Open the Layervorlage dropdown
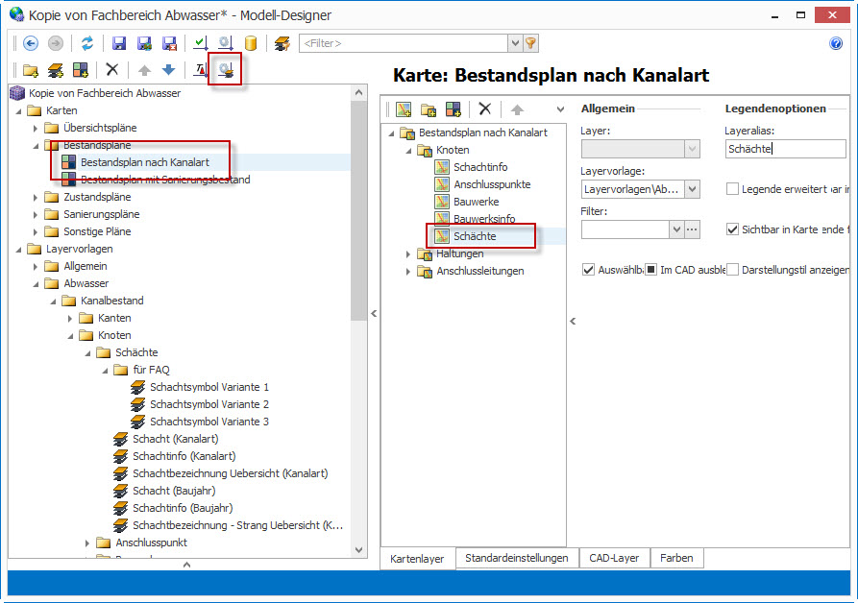This screenshot has width=858, height=603. coord(692,189)
